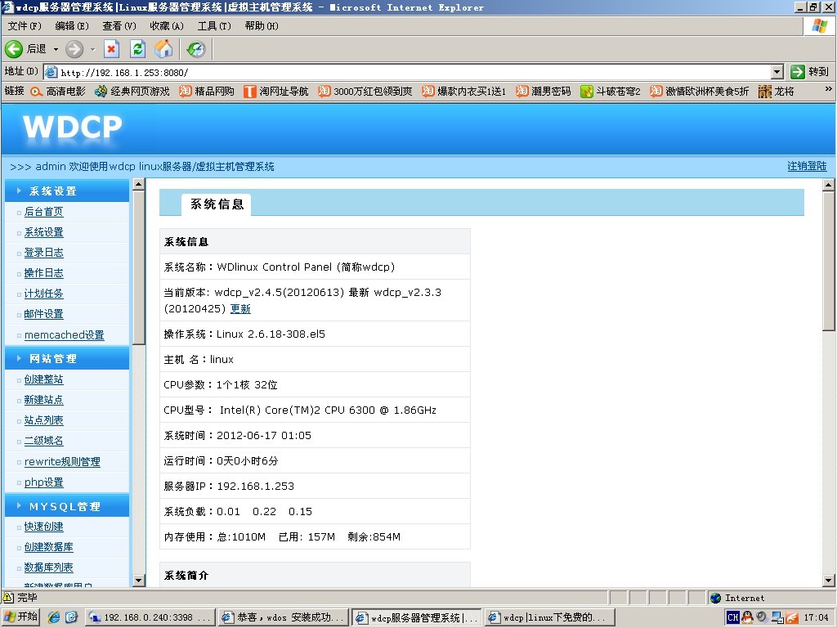Open the 激情欧洲杯美食5折 favorites link

(x=700, y=92)
